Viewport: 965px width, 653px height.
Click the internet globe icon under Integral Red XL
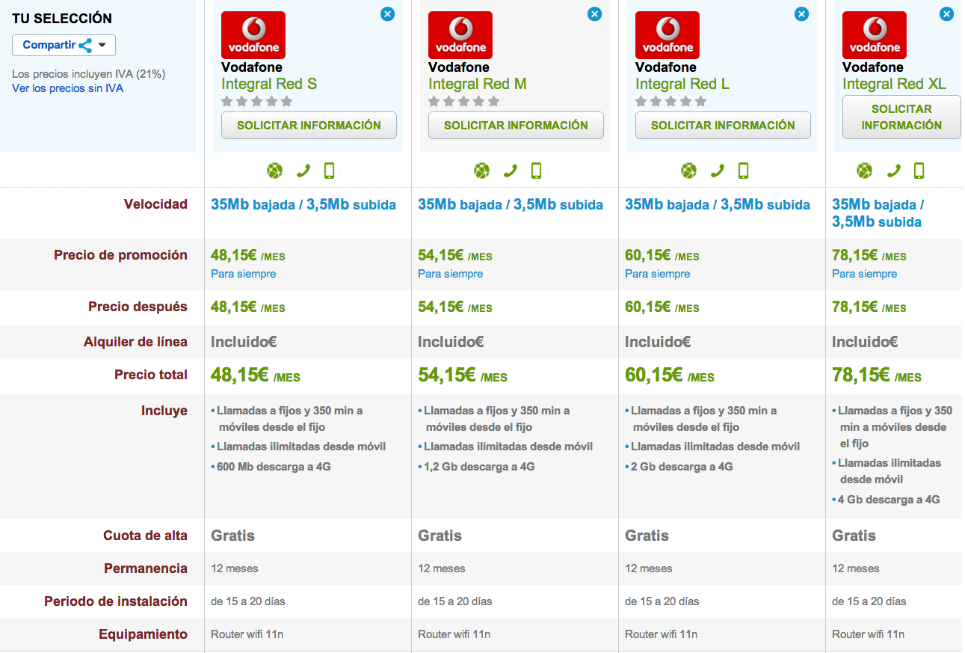pos(865,171)
